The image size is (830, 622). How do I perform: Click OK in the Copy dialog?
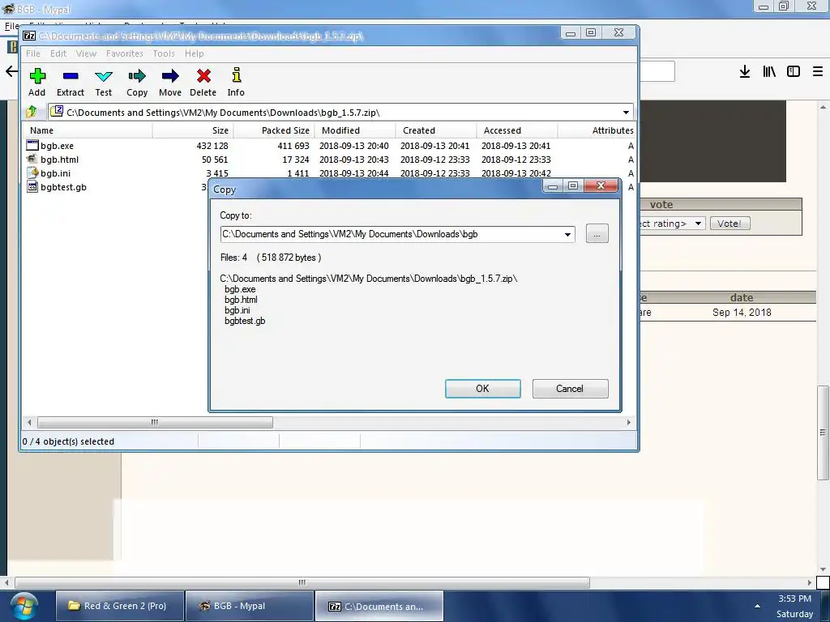(483, 389)
